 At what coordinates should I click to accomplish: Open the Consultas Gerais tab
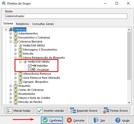tap(43, 24)
